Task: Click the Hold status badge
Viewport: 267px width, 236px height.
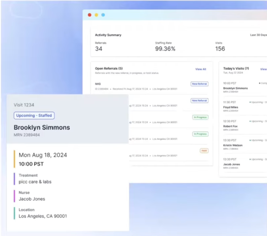Action: tap(204, 151)
